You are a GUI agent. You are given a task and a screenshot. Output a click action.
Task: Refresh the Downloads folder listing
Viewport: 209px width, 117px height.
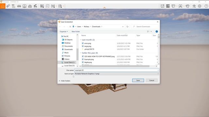127,27
